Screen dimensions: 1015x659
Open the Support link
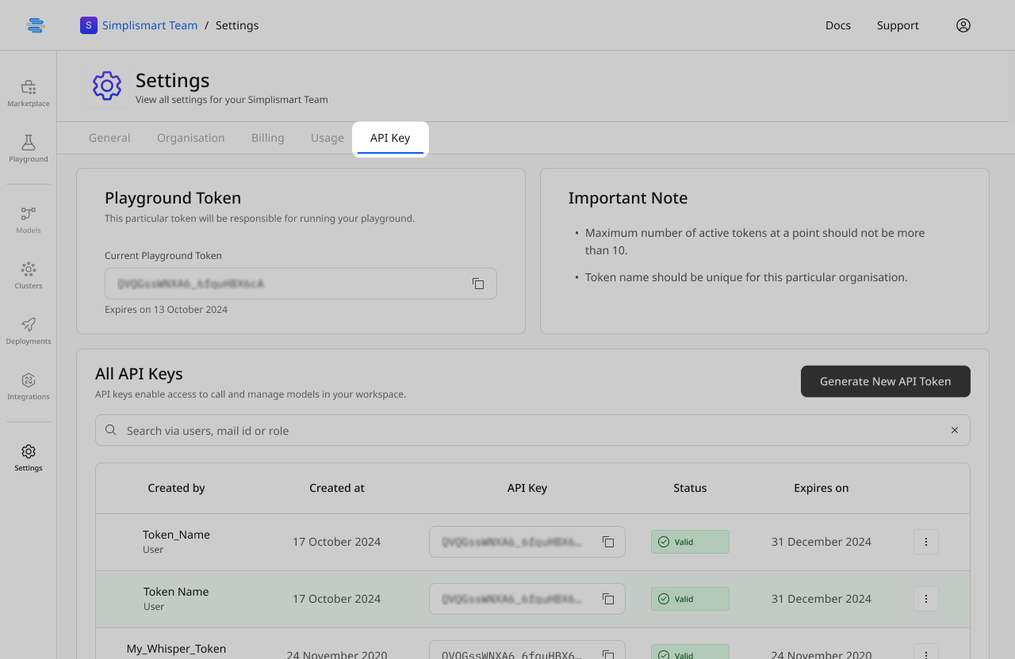[898, 25]
